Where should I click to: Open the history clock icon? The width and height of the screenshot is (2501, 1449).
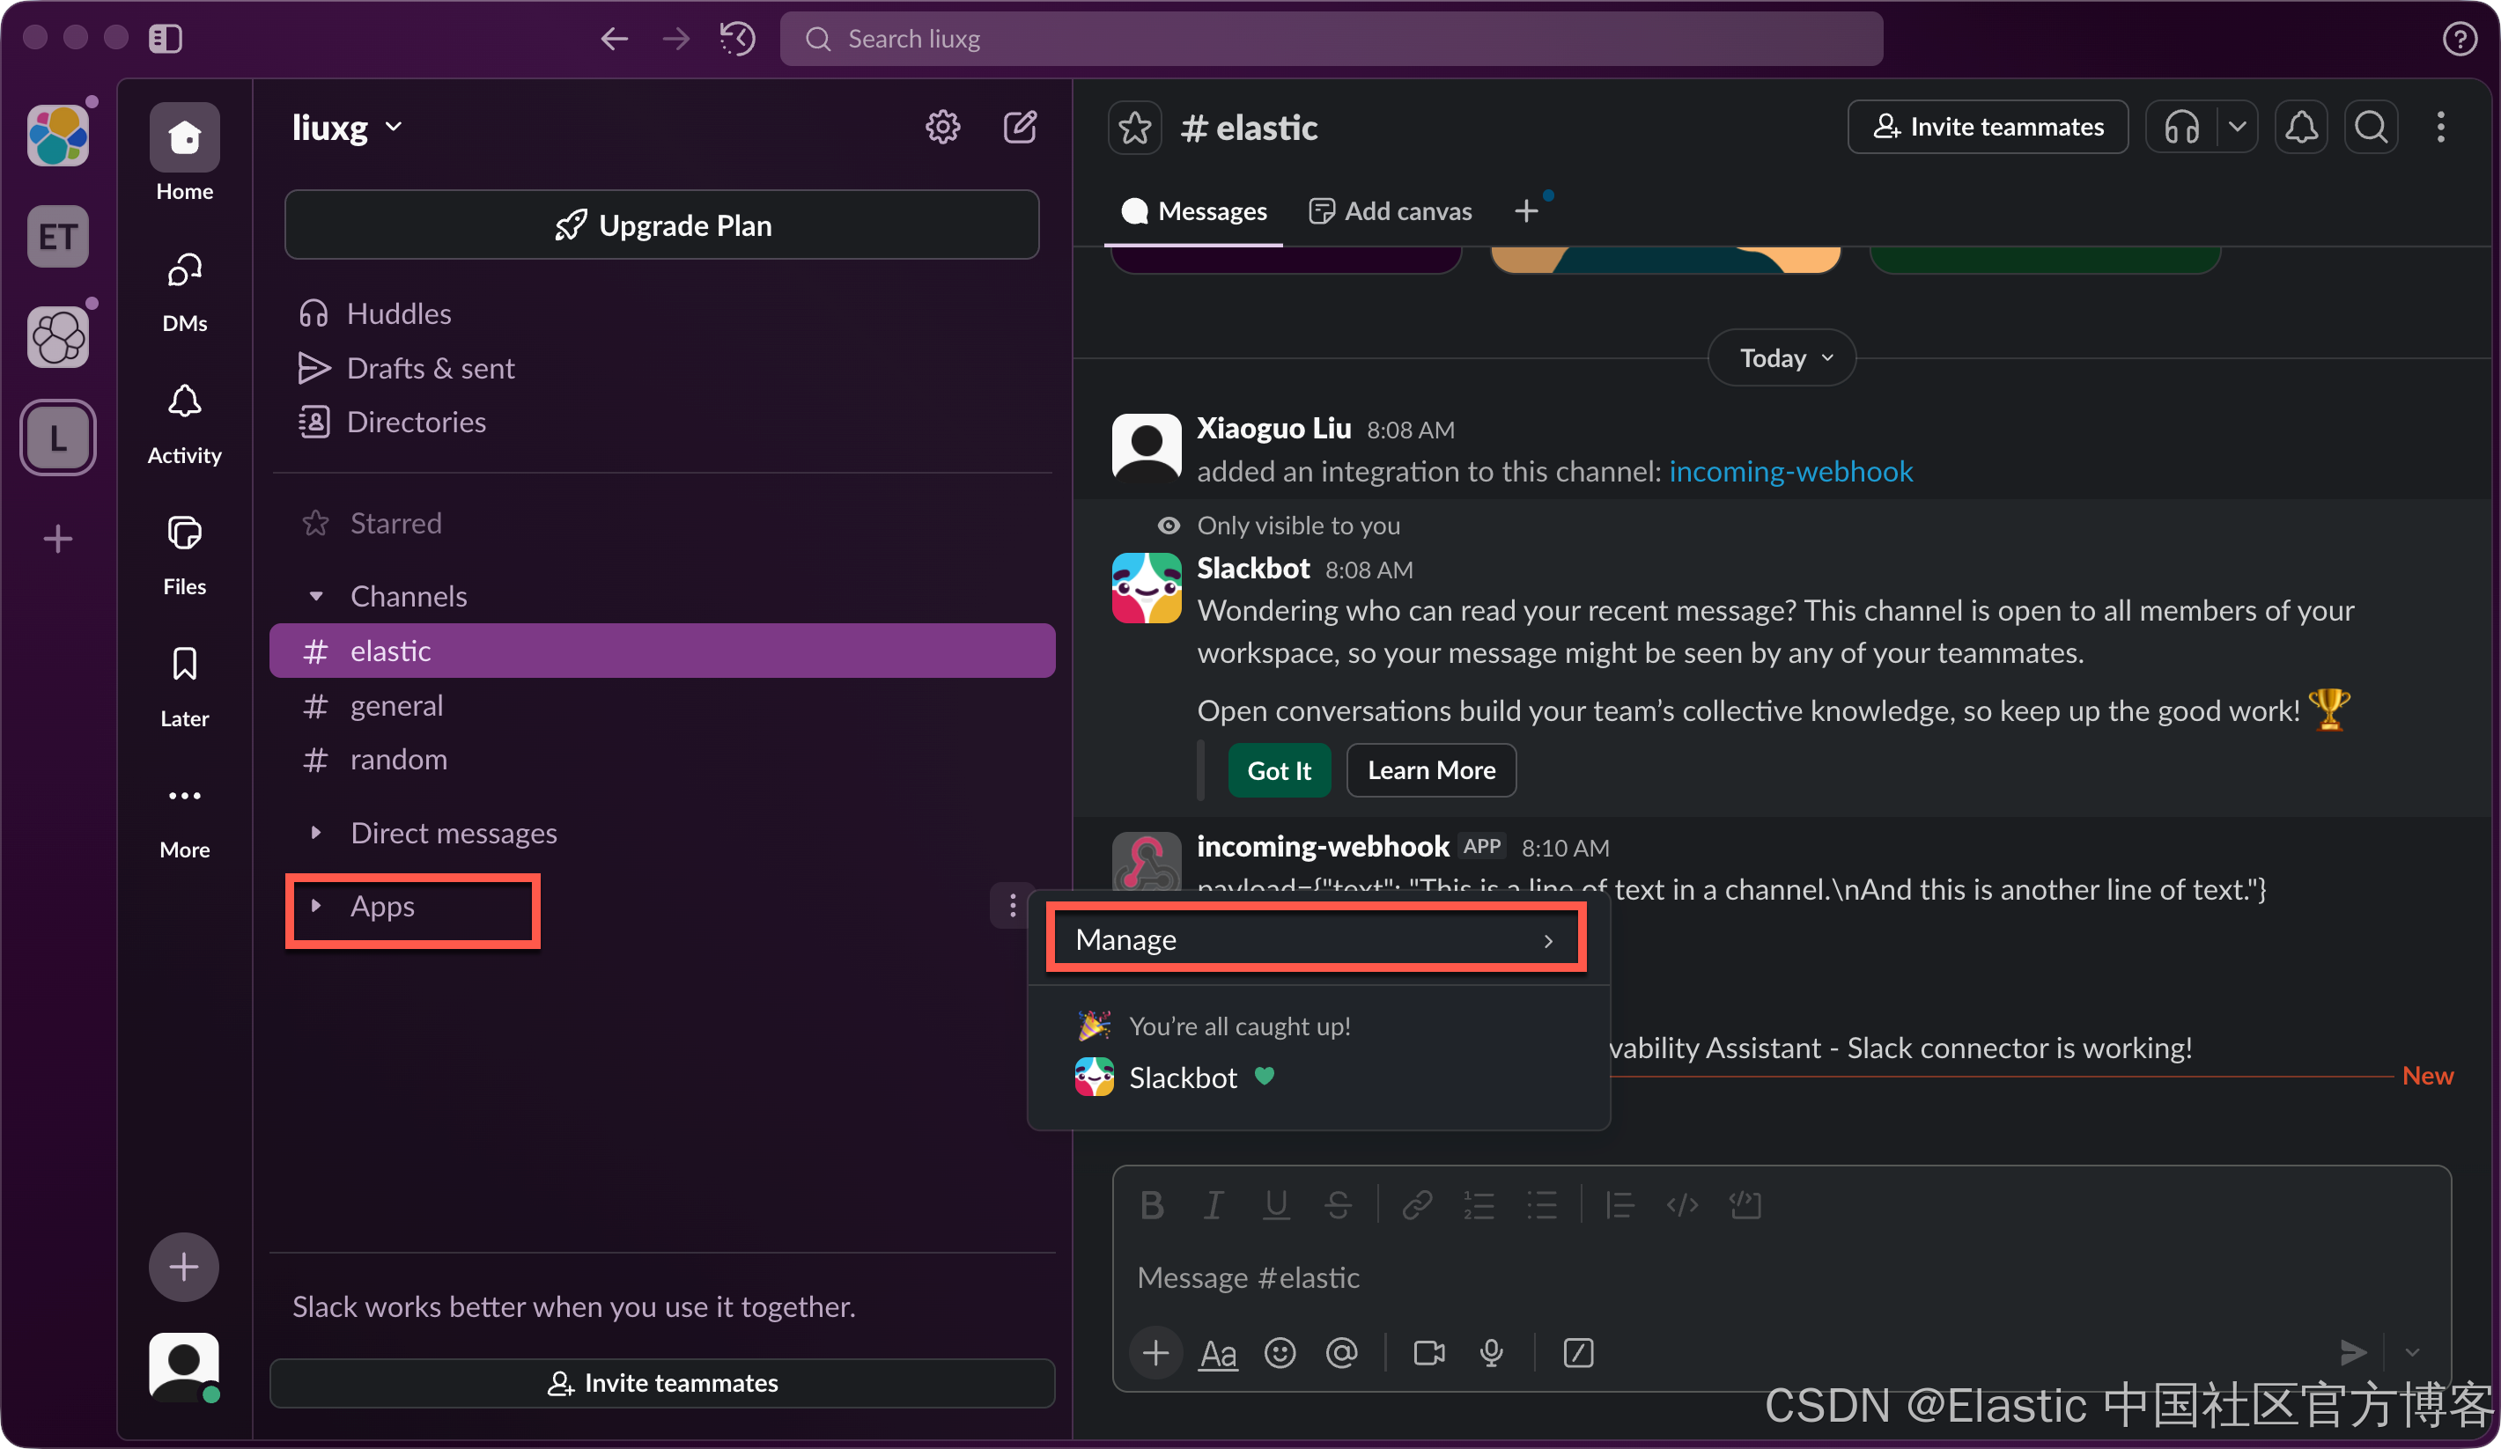737,39
